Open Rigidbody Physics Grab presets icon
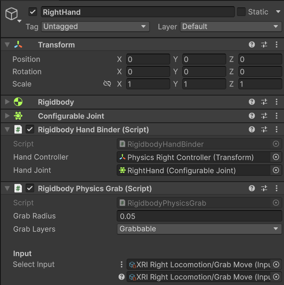This screenshot has height=285, width=284. 264,188
